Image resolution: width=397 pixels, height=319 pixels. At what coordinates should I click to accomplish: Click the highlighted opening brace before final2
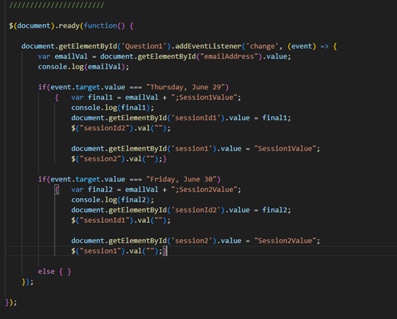tap(57, 190)
